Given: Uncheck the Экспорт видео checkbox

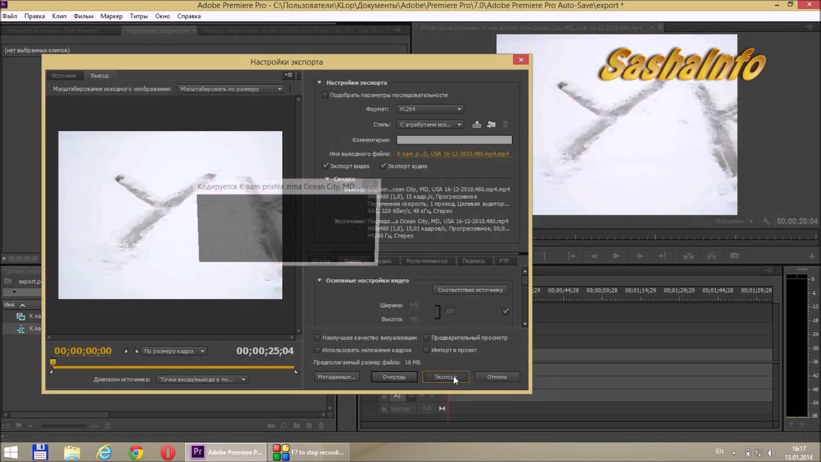Looking at the screenshot, I should click(x=325, y=166).
